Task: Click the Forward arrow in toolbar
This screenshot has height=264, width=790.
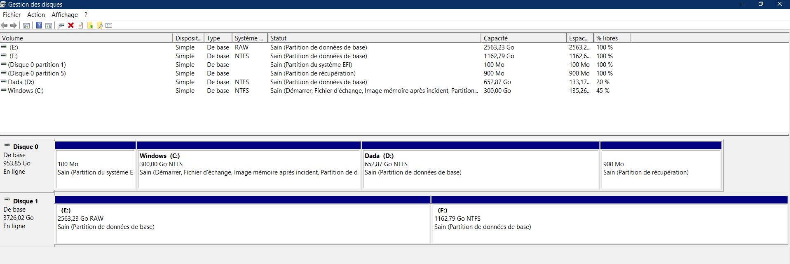Action: (14, 26)
